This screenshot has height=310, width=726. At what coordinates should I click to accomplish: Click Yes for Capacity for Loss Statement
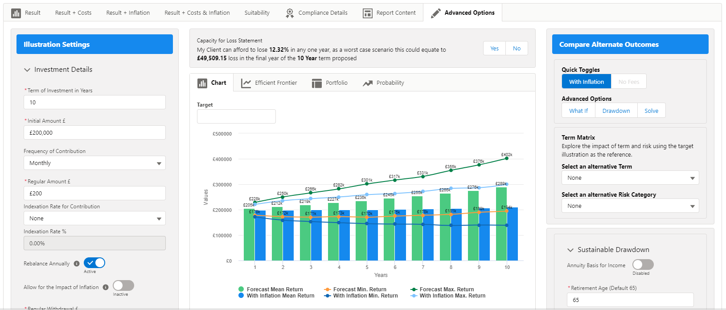click(x=494, y=49)
